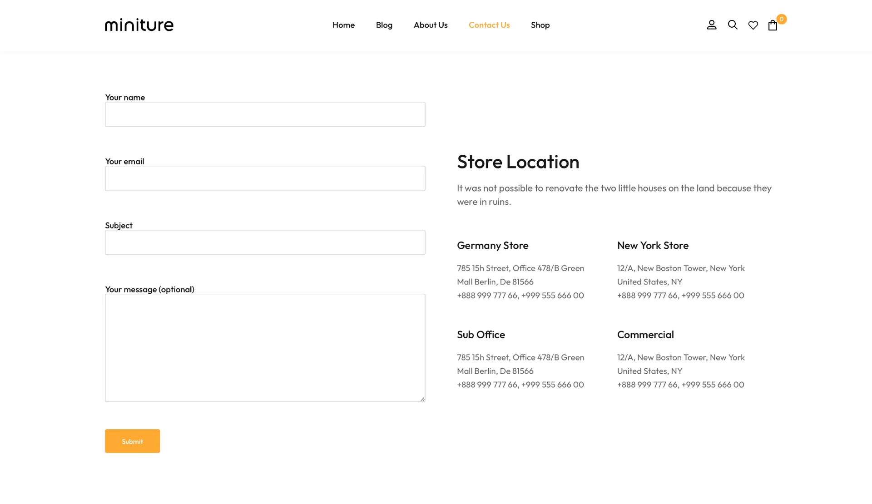
Task: Go to the Home menu item
Action: [x=343, y=25]
